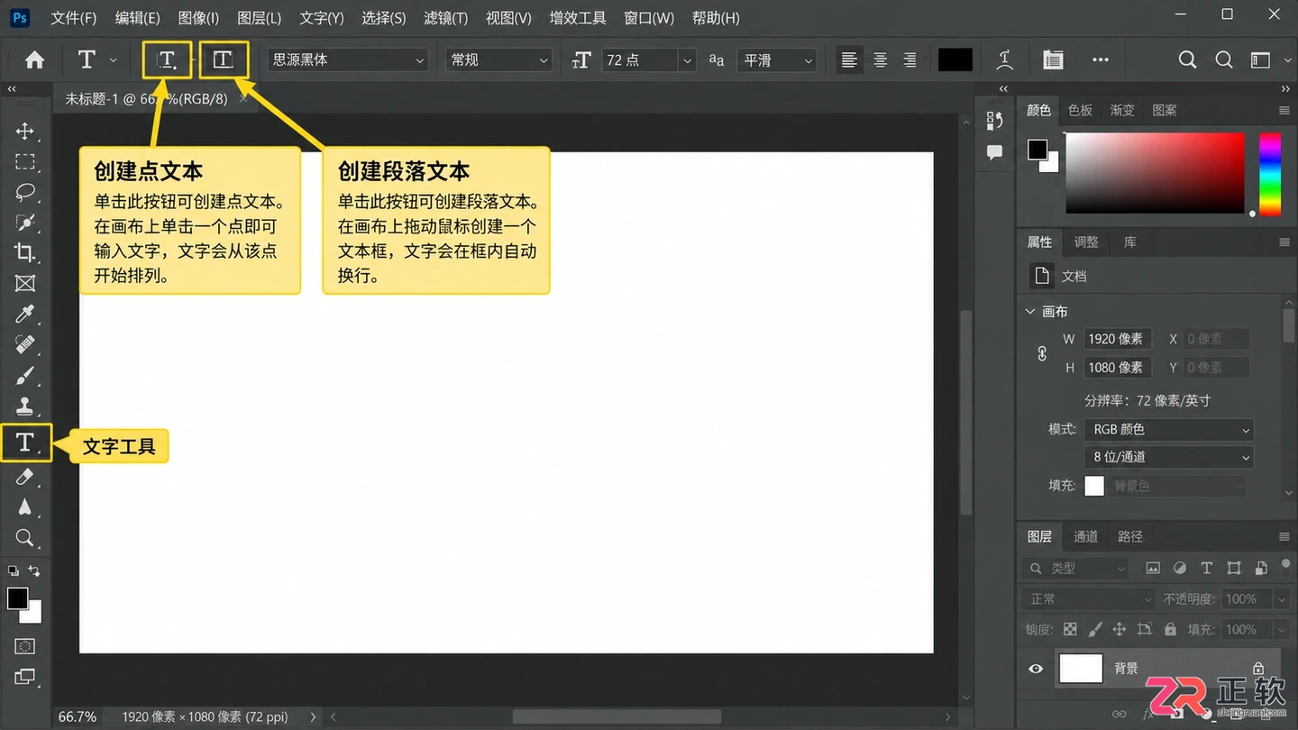
Task: Select the Clone Stamp tool
Action: coord(25,406)
